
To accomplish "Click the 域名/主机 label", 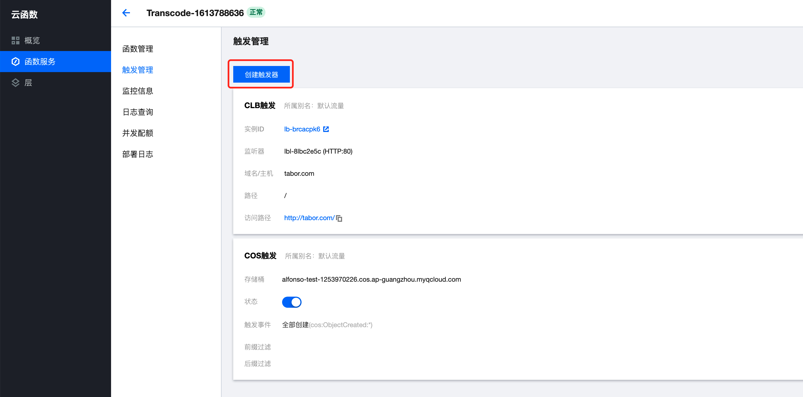I will pyautogui.click(x=259, y=174).
